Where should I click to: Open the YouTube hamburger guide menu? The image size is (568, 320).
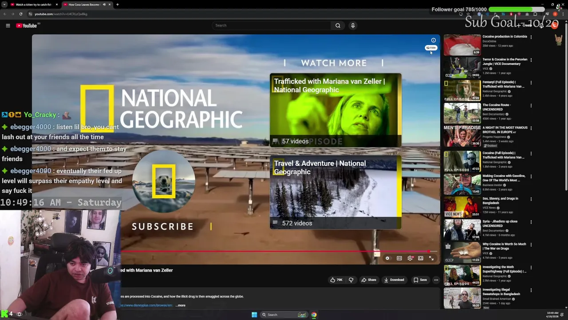(8, 25)
